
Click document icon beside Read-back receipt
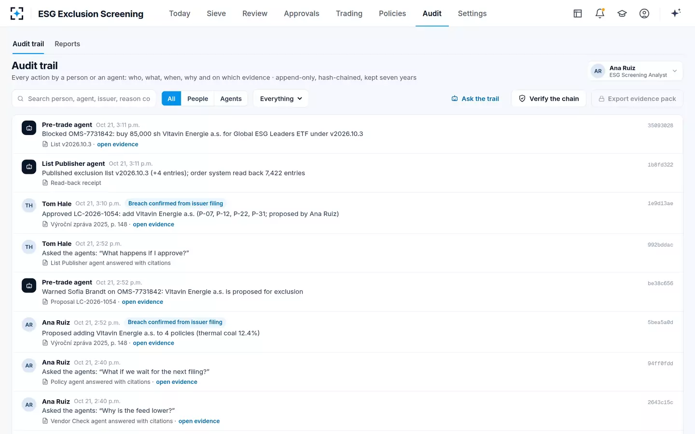coord(45,183)
